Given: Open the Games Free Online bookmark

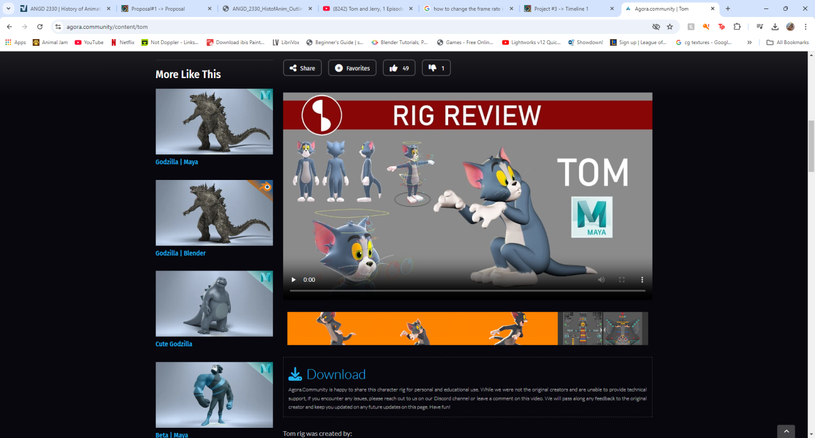Looking at the screenshot, I should pyautogui.click(x=465, y=42).
